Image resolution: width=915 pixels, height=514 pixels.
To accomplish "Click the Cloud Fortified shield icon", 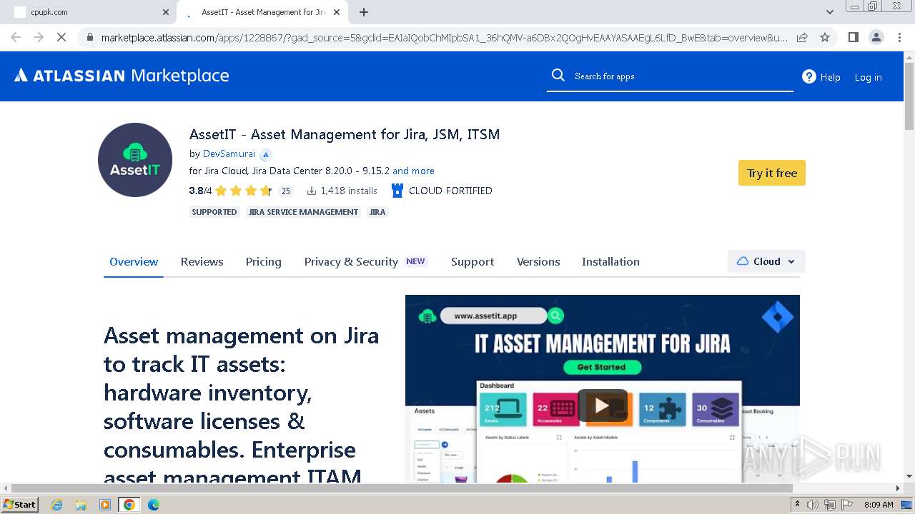I will [397, 191].
